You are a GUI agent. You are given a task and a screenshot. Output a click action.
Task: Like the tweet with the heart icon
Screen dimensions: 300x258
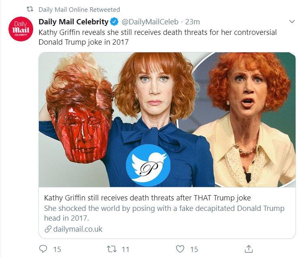point(181,248)
